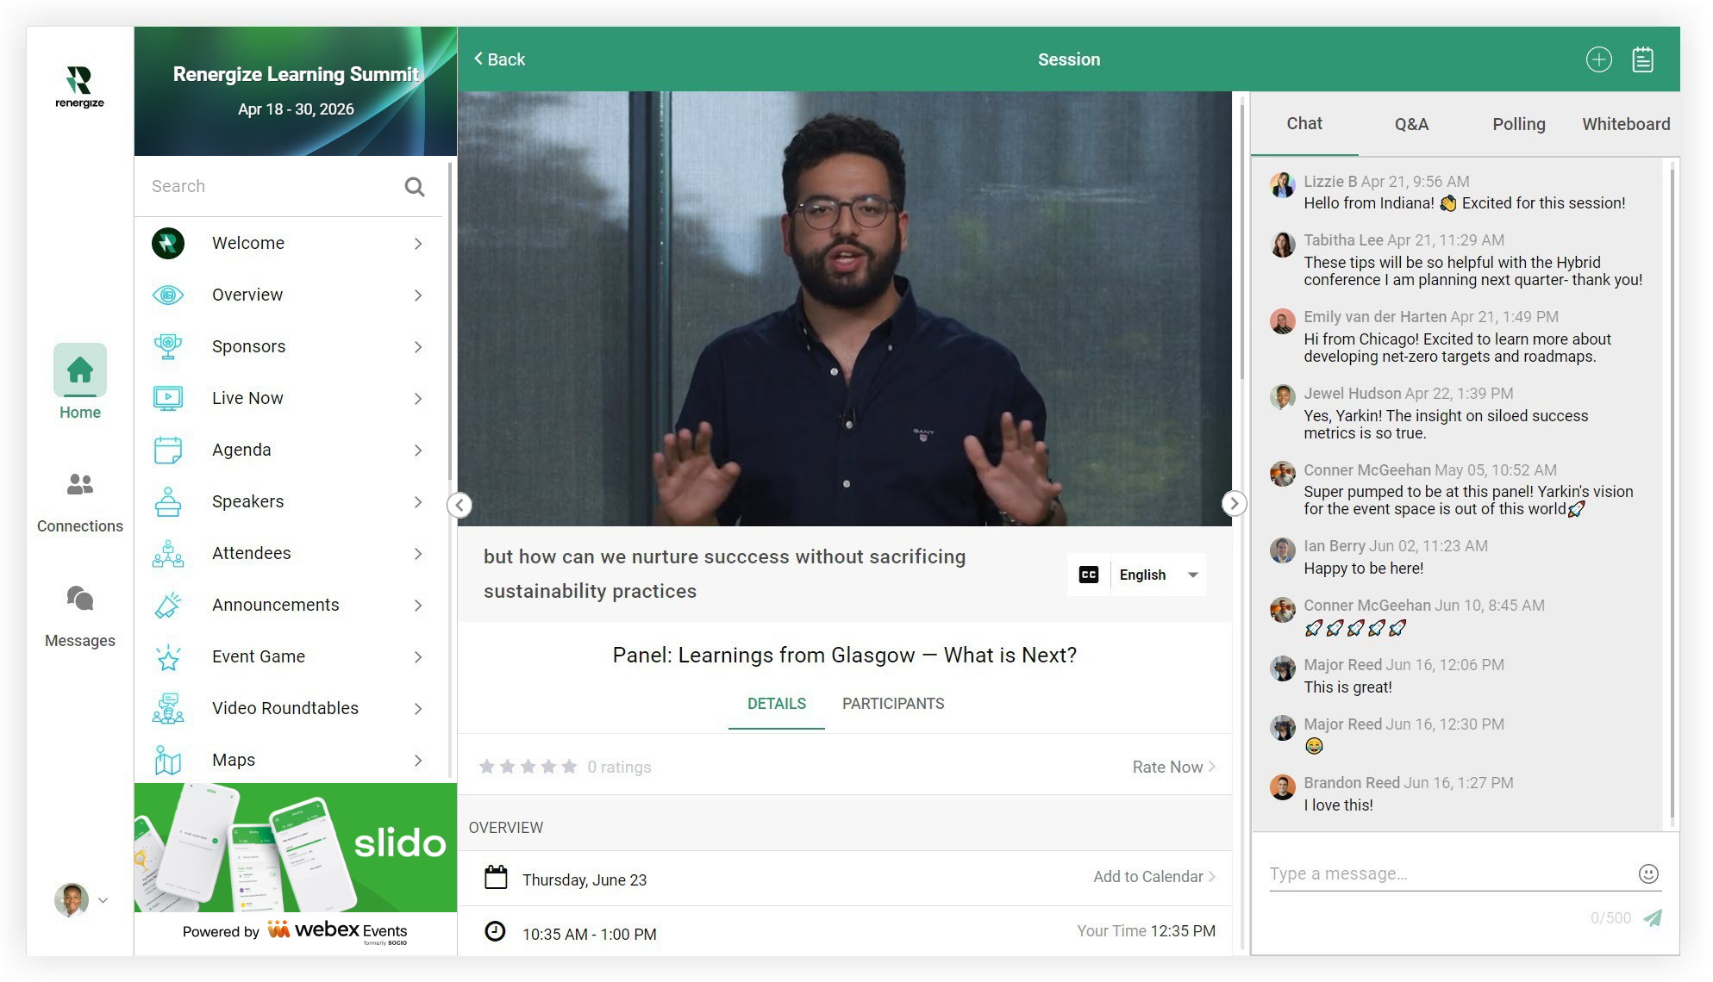
Task: Switch to the Chat tab
Action: point(1304,123)
